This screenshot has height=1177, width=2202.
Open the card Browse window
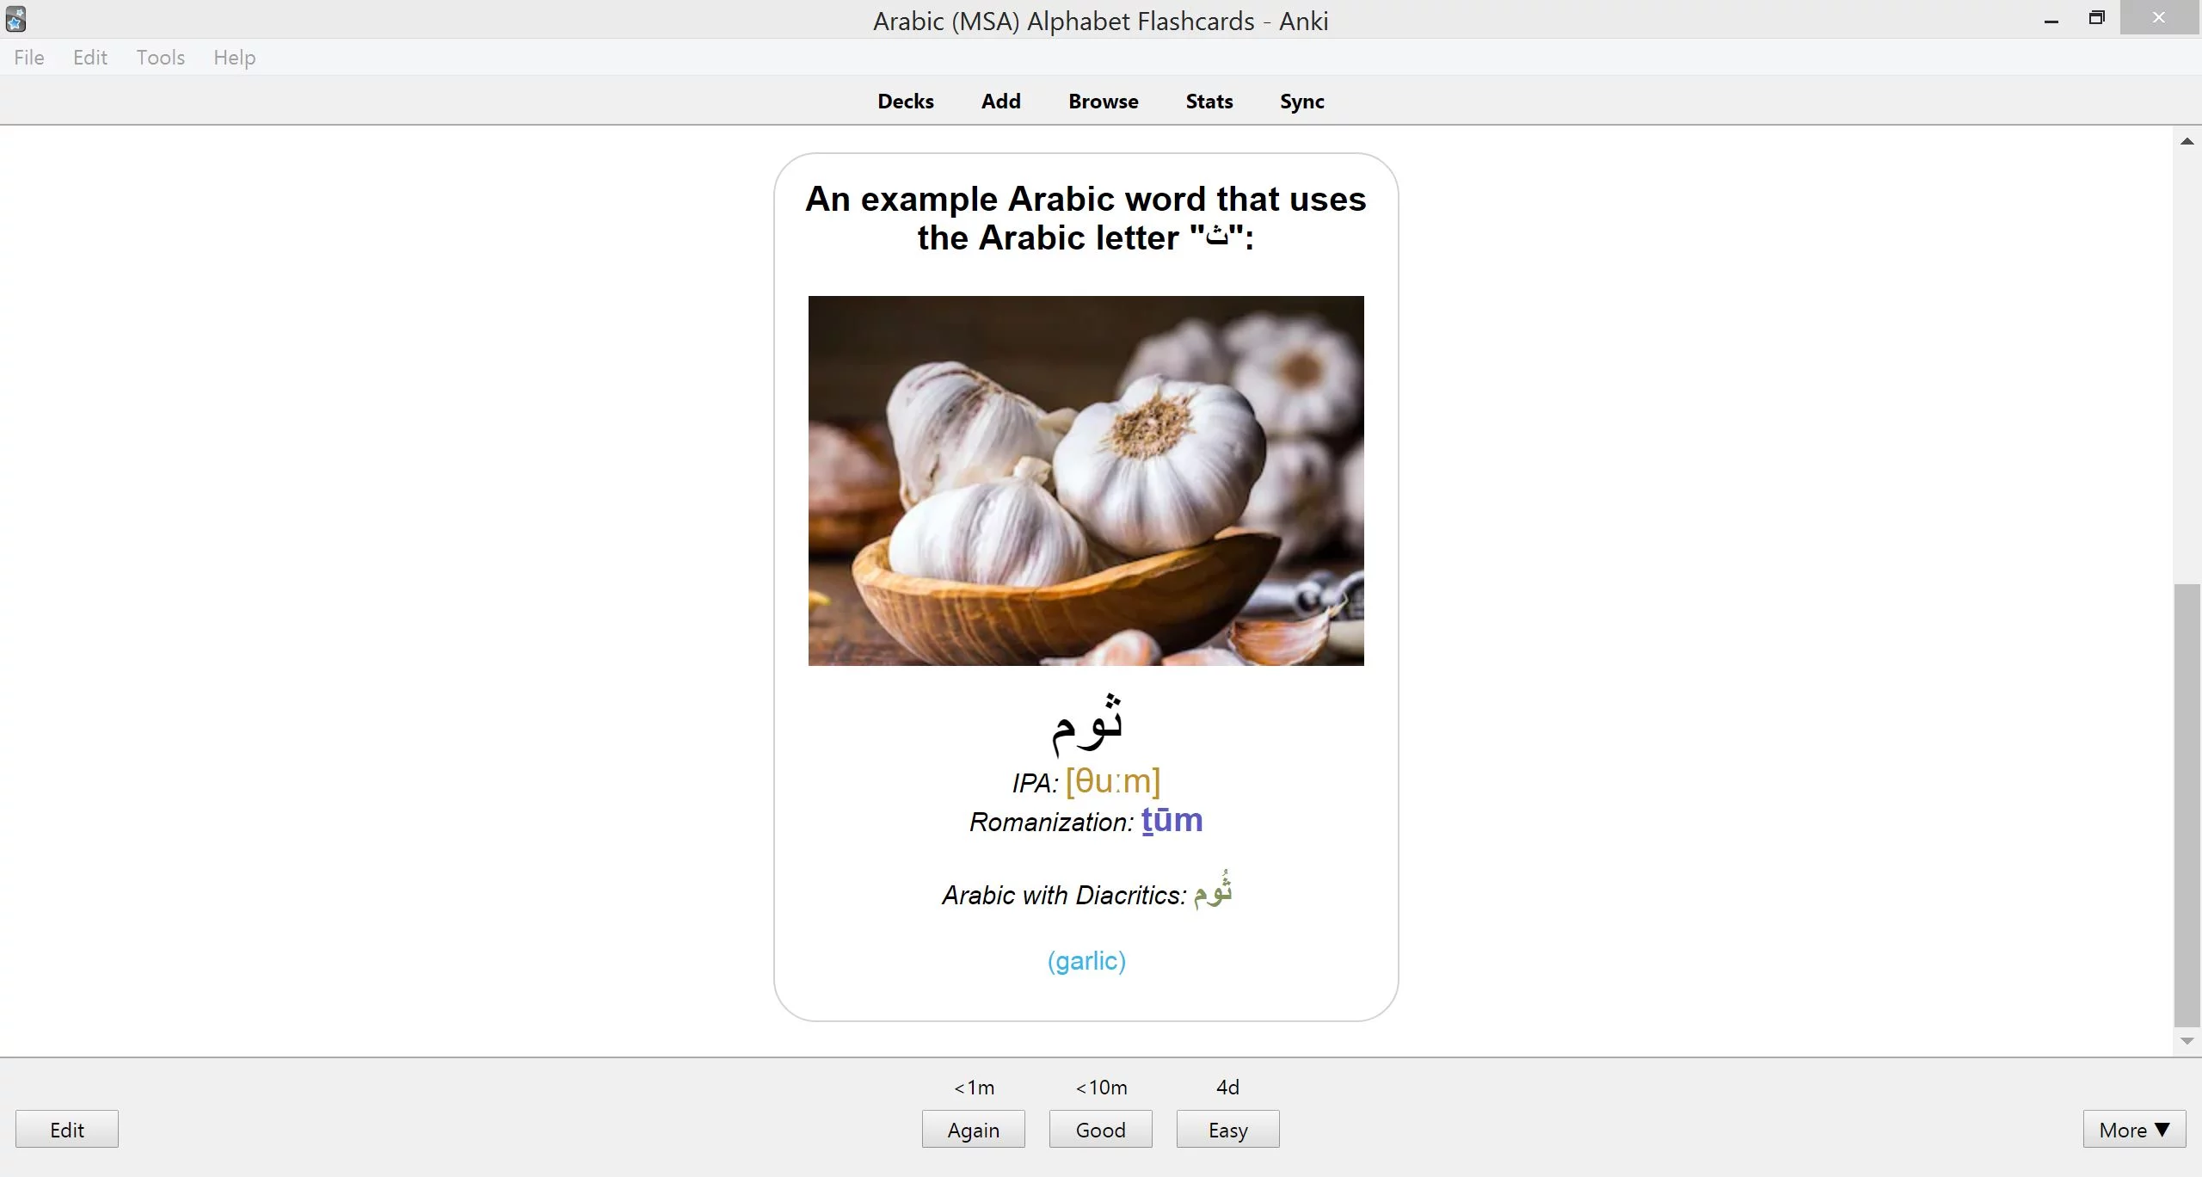pos(1103,102)
